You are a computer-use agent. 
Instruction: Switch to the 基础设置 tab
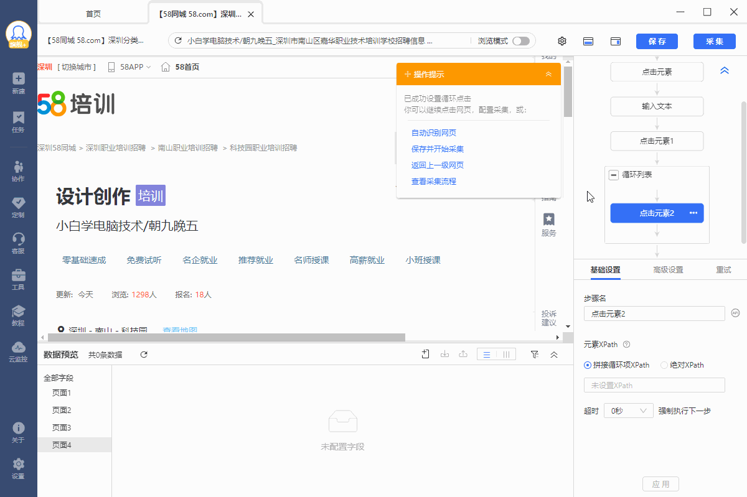click(605, 269)
